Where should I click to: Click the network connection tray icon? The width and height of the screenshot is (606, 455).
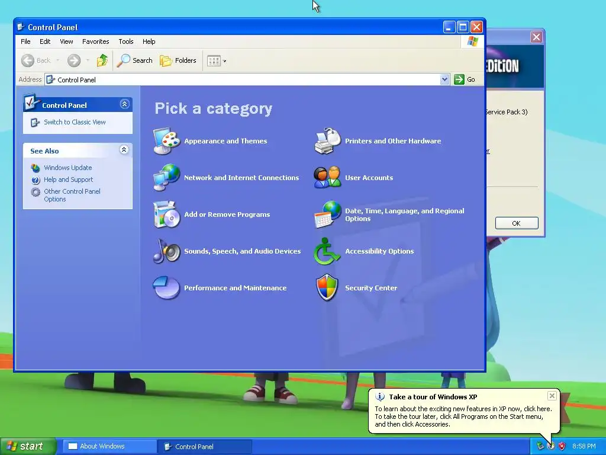tap(540, 446)
